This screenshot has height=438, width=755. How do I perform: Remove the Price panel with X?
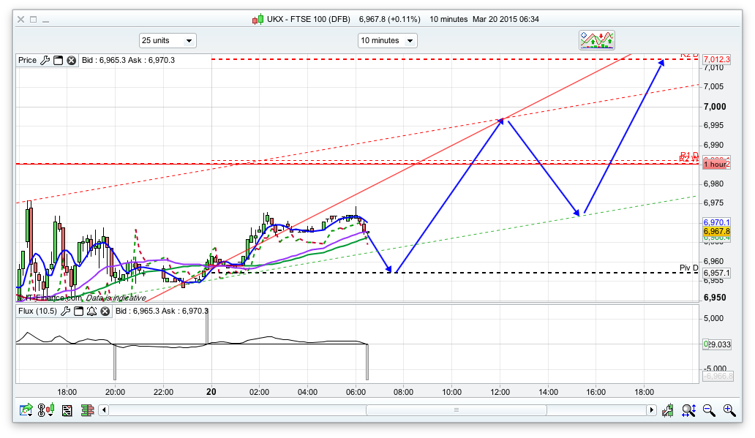71,61
